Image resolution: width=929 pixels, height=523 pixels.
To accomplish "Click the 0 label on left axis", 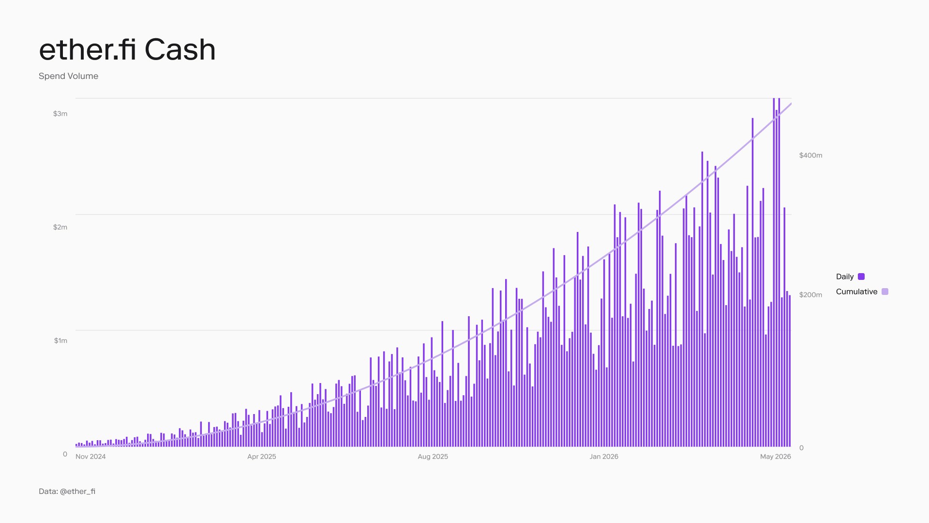I will point(65,454).
